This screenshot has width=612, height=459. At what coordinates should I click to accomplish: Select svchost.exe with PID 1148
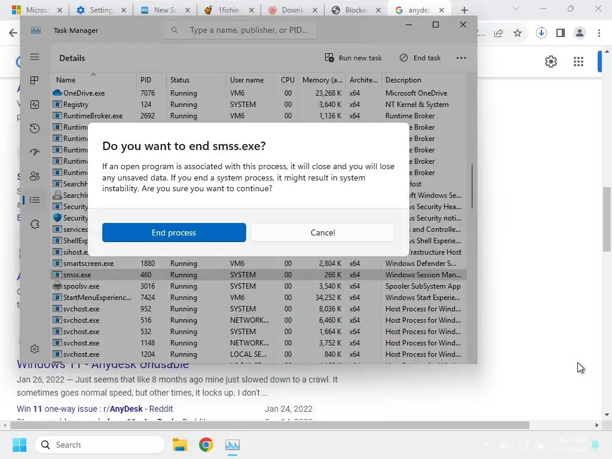(258, 343)
